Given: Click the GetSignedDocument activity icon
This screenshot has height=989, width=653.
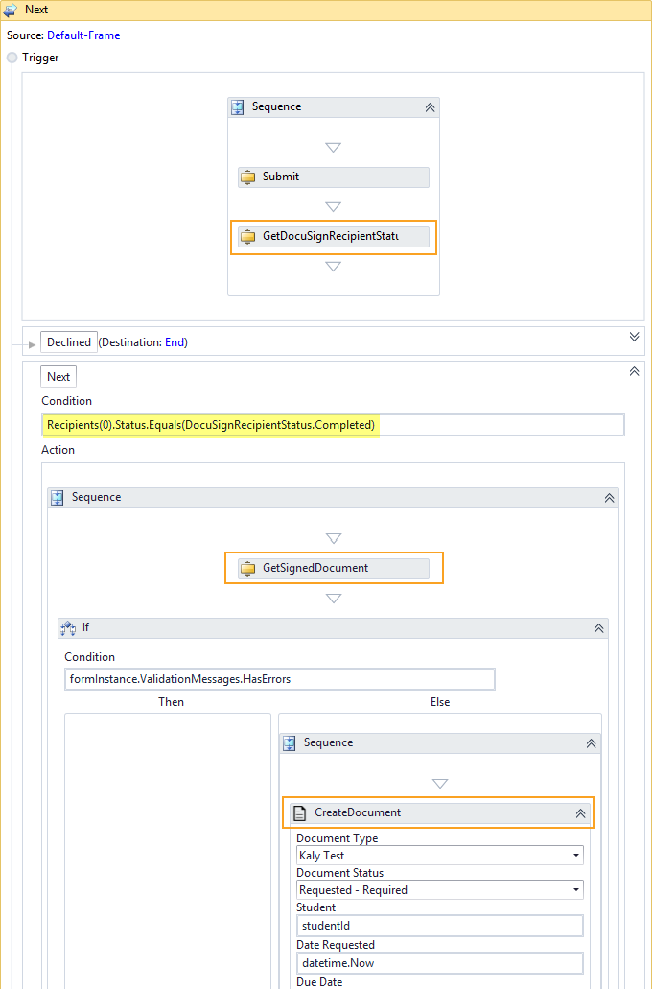Looking at the screenshot, I should (x=247, y=568).
